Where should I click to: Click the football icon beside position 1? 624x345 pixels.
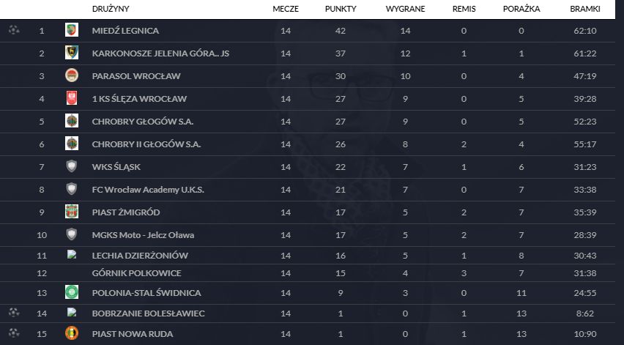pyautogui.click(x=14, y=30)
